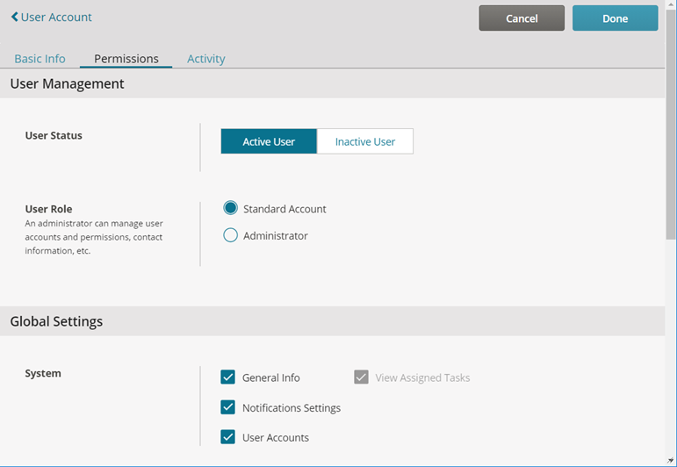
Task: Choose the Administrator role radio button
Action: (x=231, y=235)
